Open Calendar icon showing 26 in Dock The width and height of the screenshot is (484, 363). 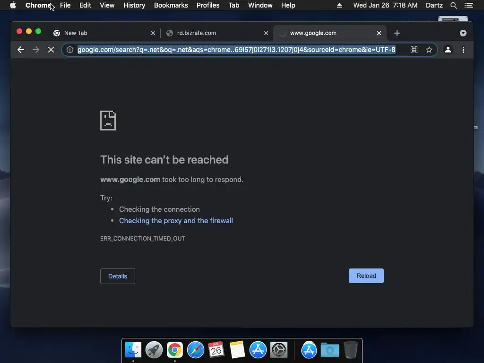coord(216,350)
